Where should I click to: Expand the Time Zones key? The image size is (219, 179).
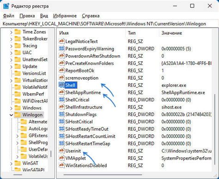click(x=11, y=32)
